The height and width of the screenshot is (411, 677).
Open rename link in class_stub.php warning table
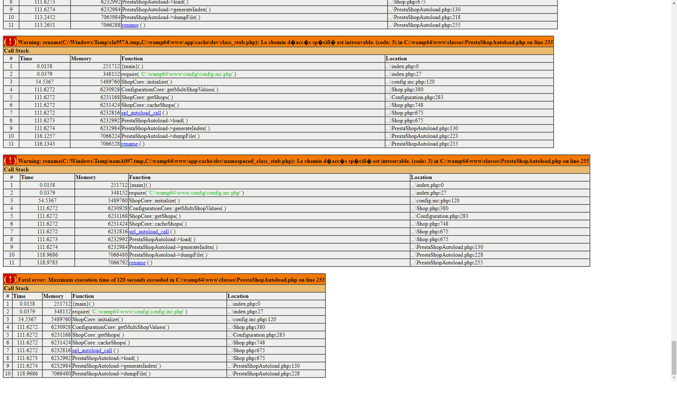pyautogui.click(x=129, y=144)
